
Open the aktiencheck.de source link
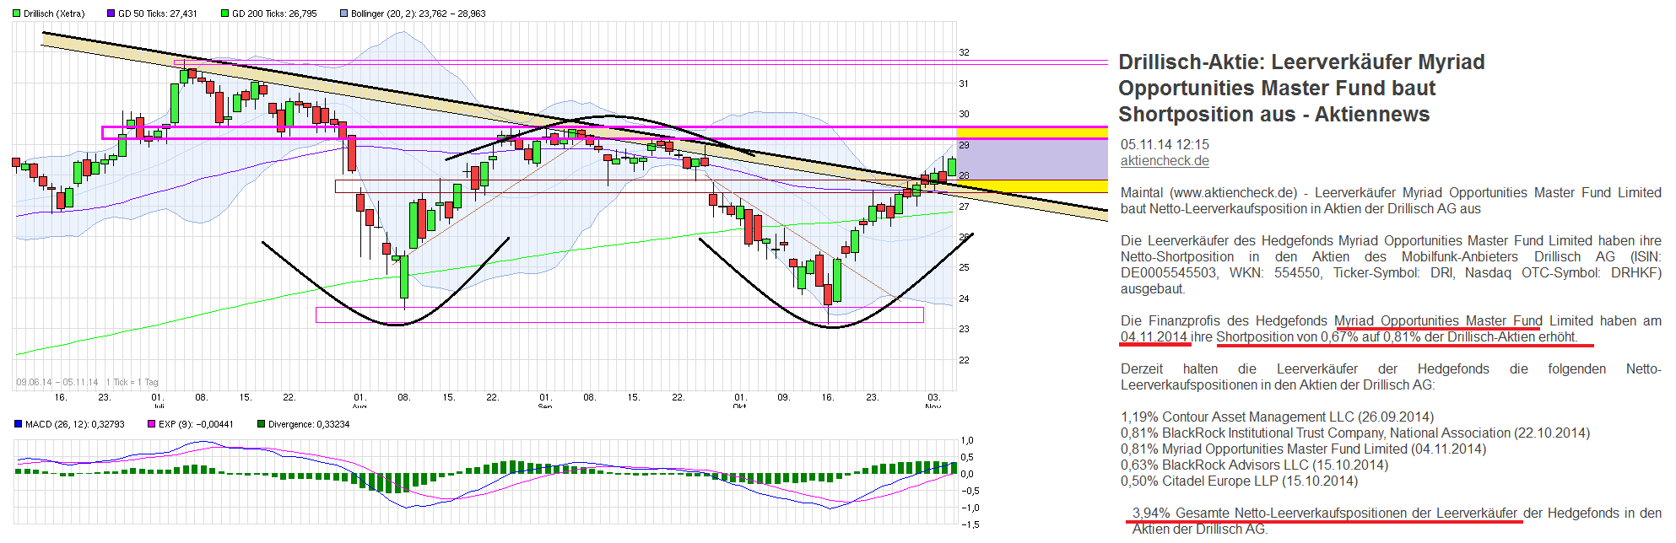tap(1165, 161)
